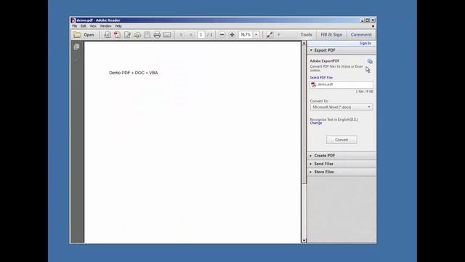Click the vertical scrollbar down arrow
The width and height of the screenshot is (465, 262).
coord(304,241)
